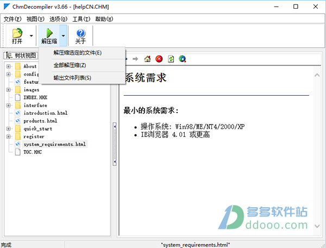Click the Open (打开) folder icon
The width and height of the screenshot is (326, 248).
point(17,33)
